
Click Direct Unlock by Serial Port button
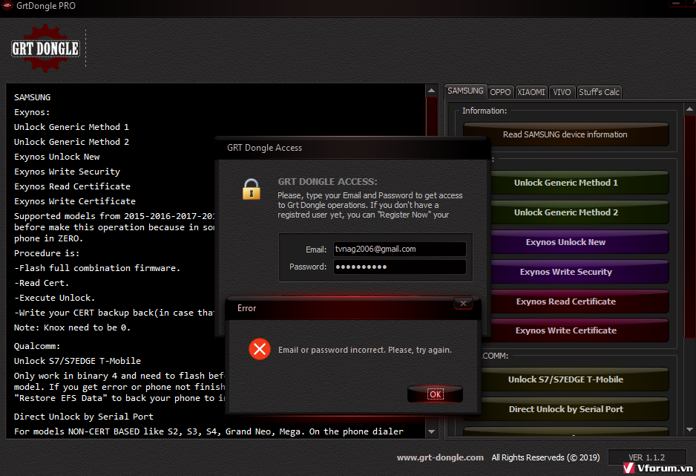(x=575, y=409)
